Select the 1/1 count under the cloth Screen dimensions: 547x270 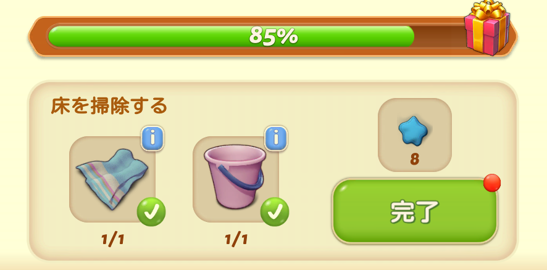(x=113, y=240)
